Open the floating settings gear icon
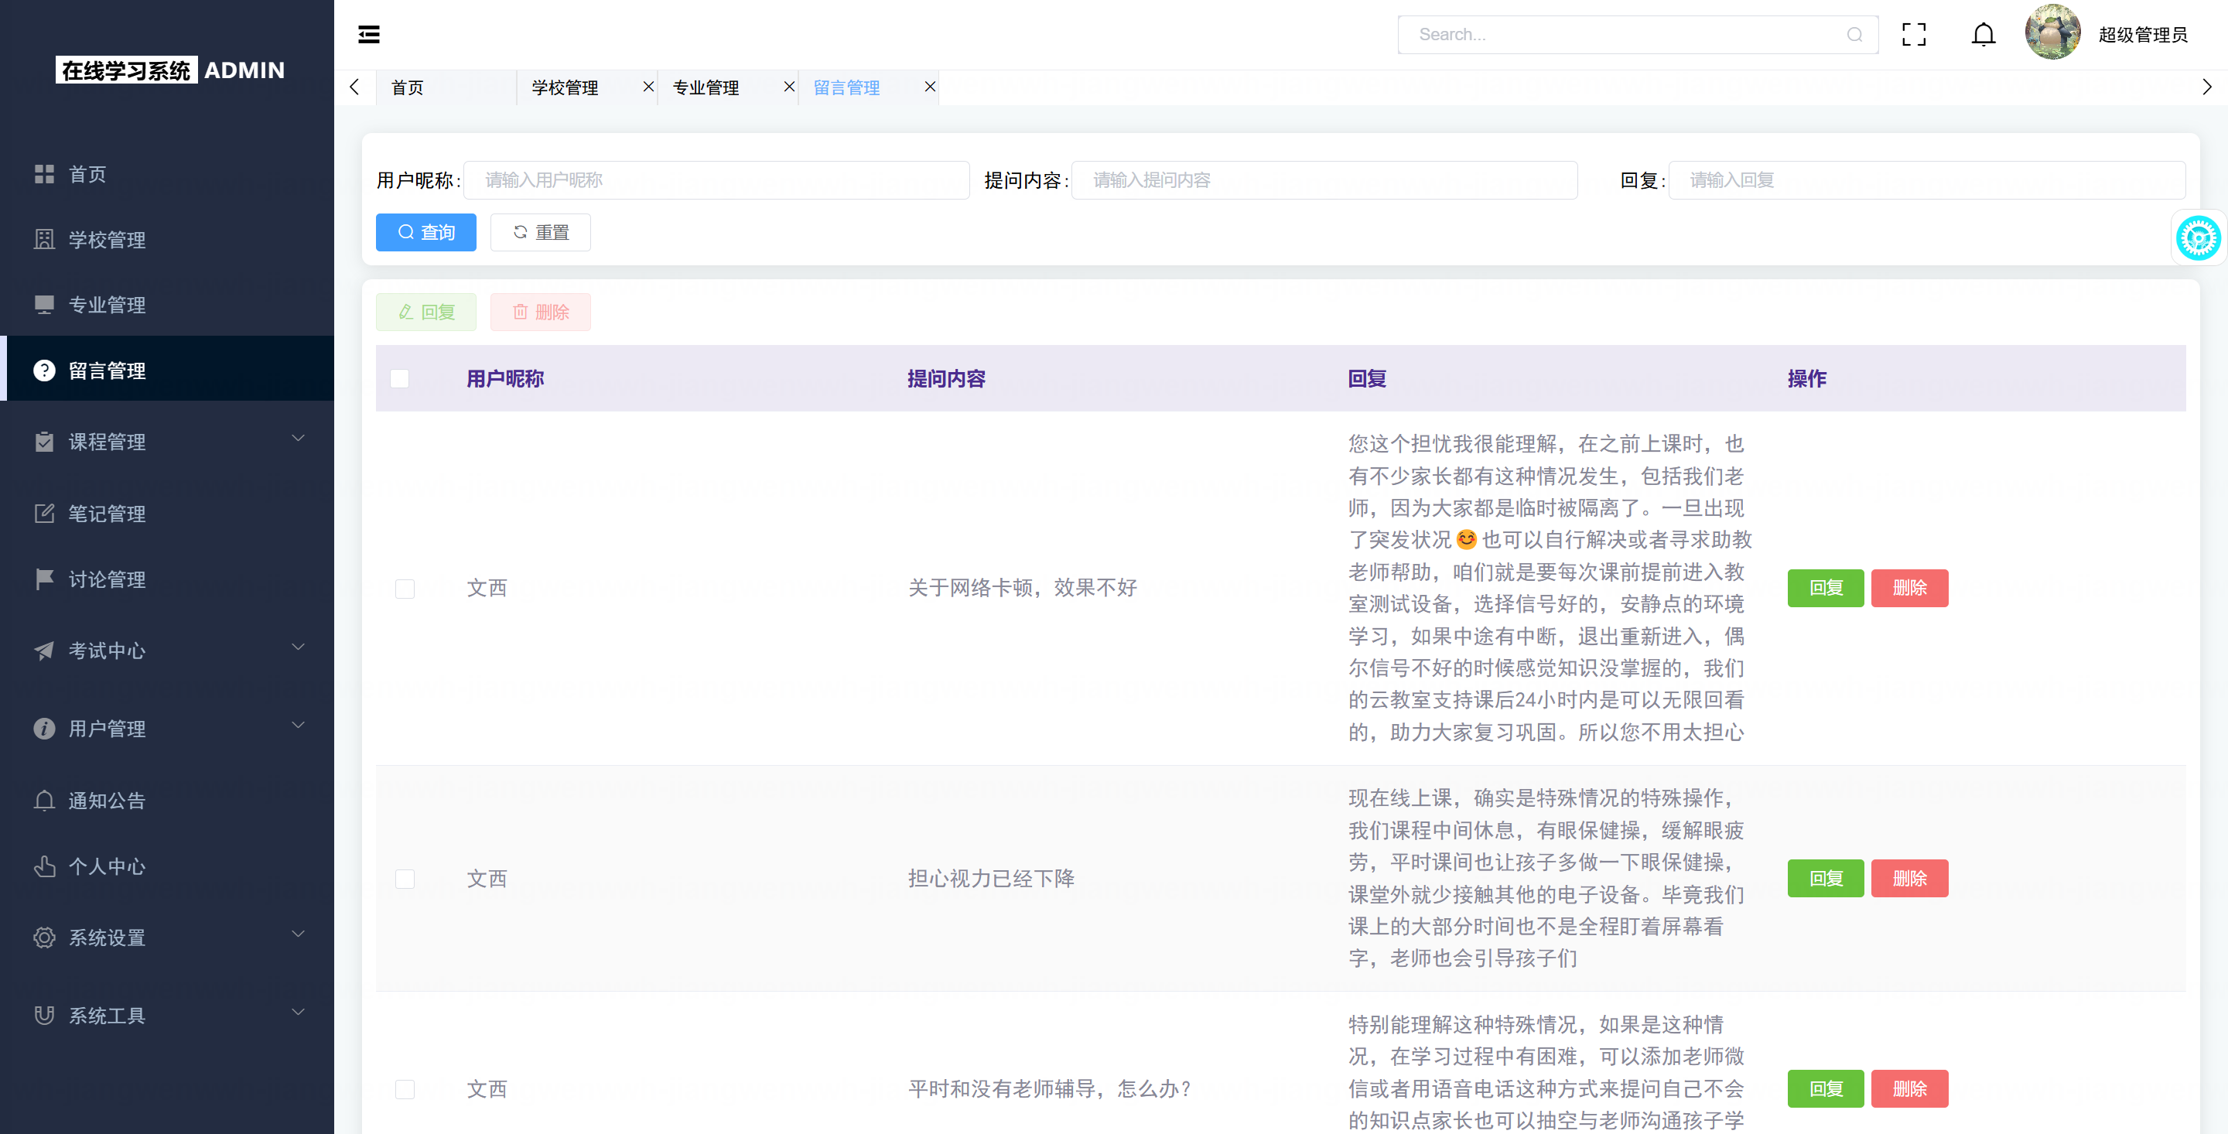The height and width of the screenshot is (1134, 2228). pyautogui.click(x=2198, y=238)
